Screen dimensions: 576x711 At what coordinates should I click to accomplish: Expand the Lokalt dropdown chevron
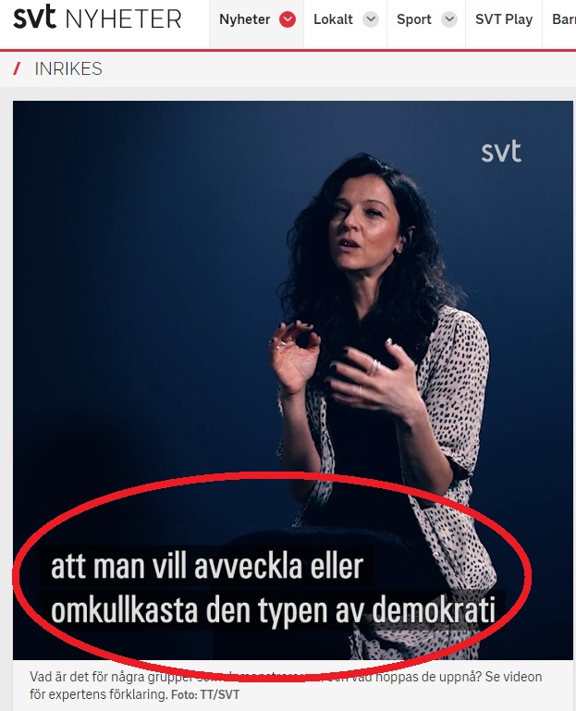(x=371, y=19)
